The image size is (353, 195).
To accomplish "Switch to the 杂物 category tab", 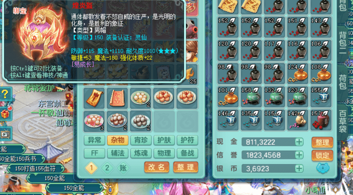I will (118, 140).
